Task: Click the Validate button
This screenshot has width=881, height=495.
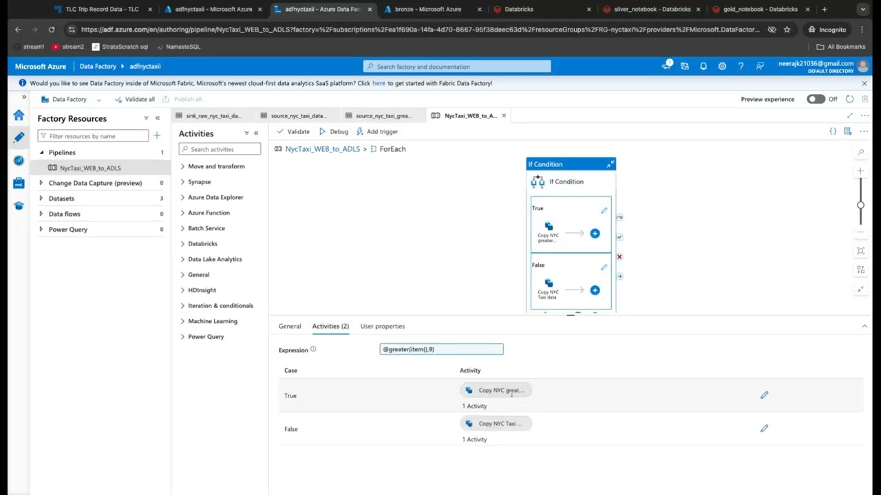Action: [293, 131]
